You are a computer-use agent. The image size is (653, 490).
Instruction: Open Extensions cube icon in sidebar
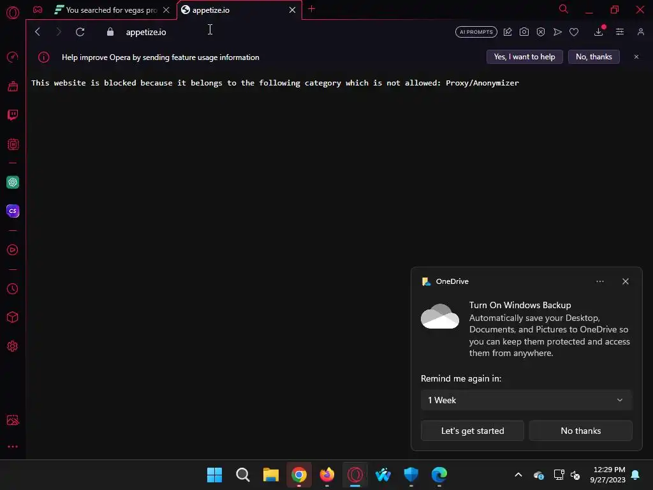13,318
